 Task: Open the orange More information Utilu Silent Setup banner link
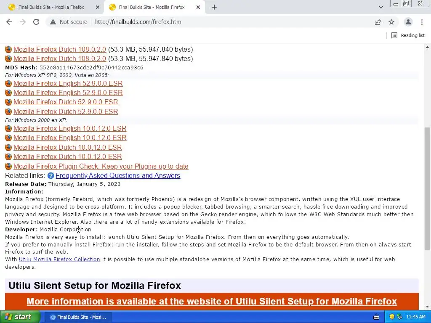(x=212, y=301)
